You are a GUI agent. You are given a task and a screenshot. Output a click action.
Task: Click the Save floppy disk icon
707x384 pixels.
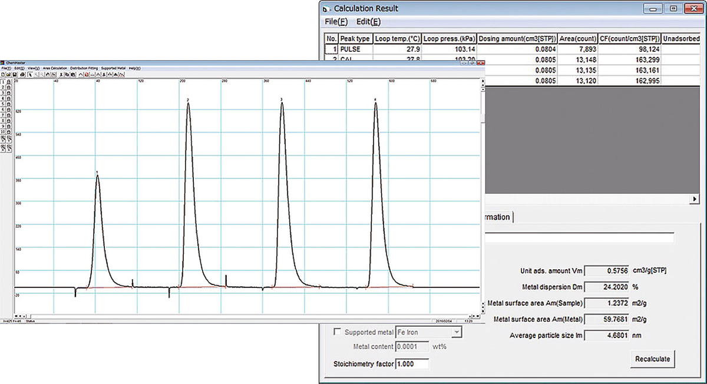(15, 75)
